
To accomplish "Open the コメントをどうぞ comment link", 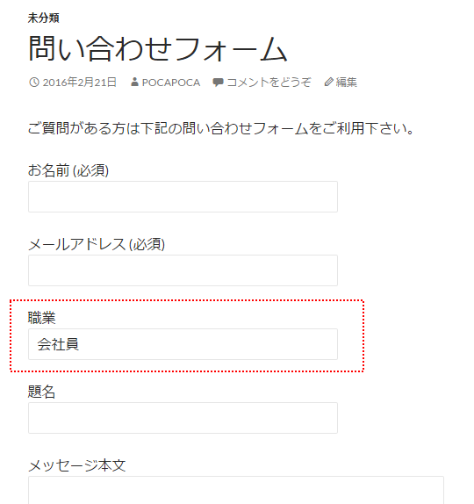I will (x=269, y=83).
